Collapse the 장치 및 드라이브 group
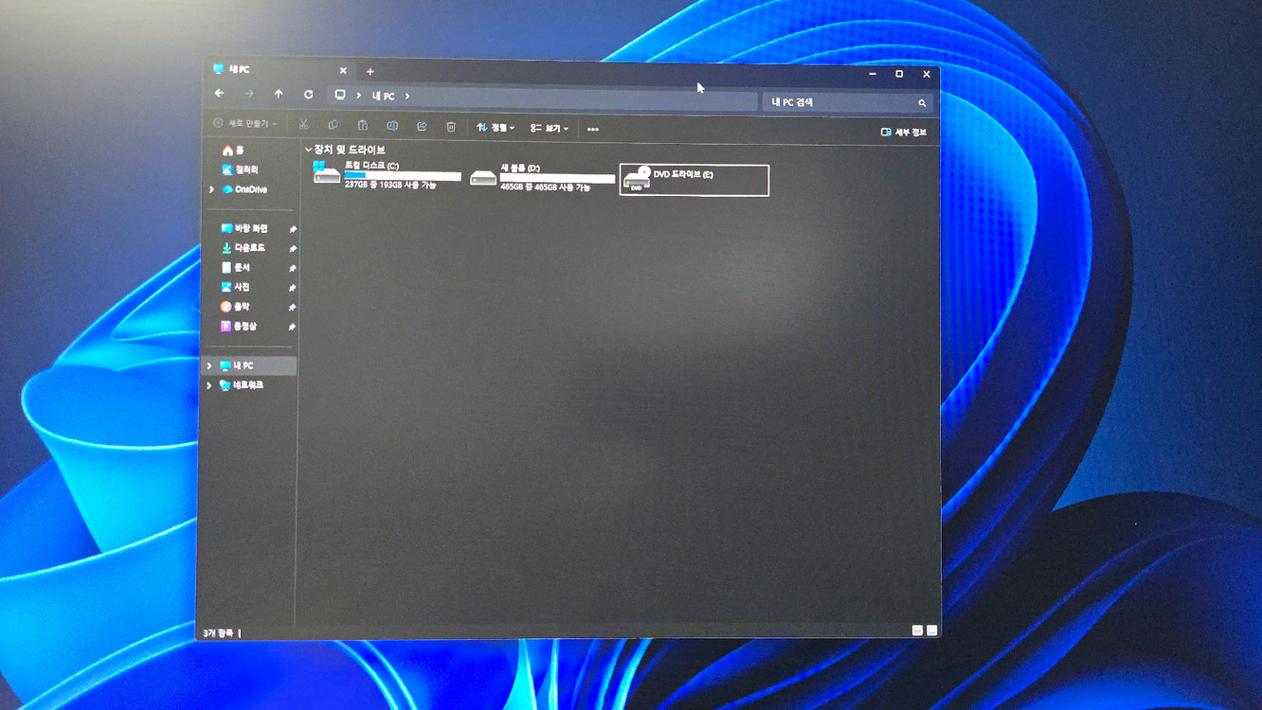This screenshot has width=1262, height=710. (308, 150)
